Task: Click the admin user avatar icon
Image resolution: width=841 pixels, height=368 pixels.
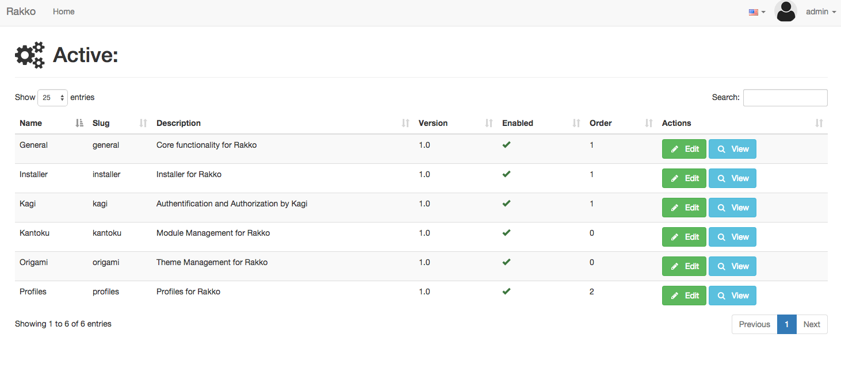Action: point(785,11)
